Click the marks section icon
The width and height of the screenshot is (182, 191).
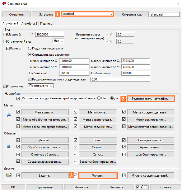coord(9,115)
